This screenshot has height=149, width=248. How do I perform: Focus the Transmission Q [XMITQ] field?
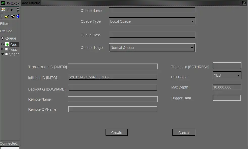(x=113, y=66)
